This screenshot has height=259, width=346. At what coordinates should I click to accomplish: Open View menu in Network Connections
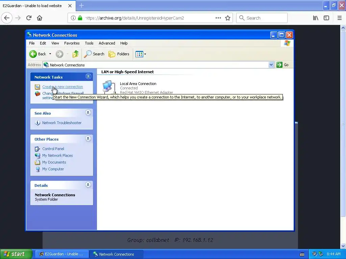coord(55,43)
